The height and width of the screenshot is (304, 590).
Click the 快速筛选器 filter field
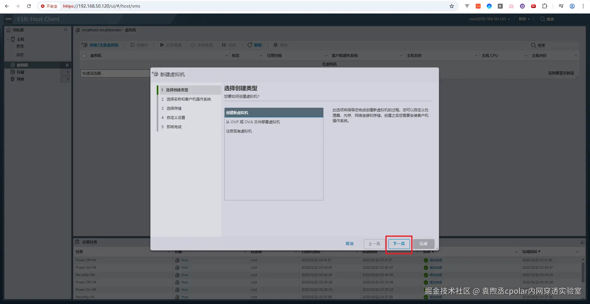[x=116, y=73]
